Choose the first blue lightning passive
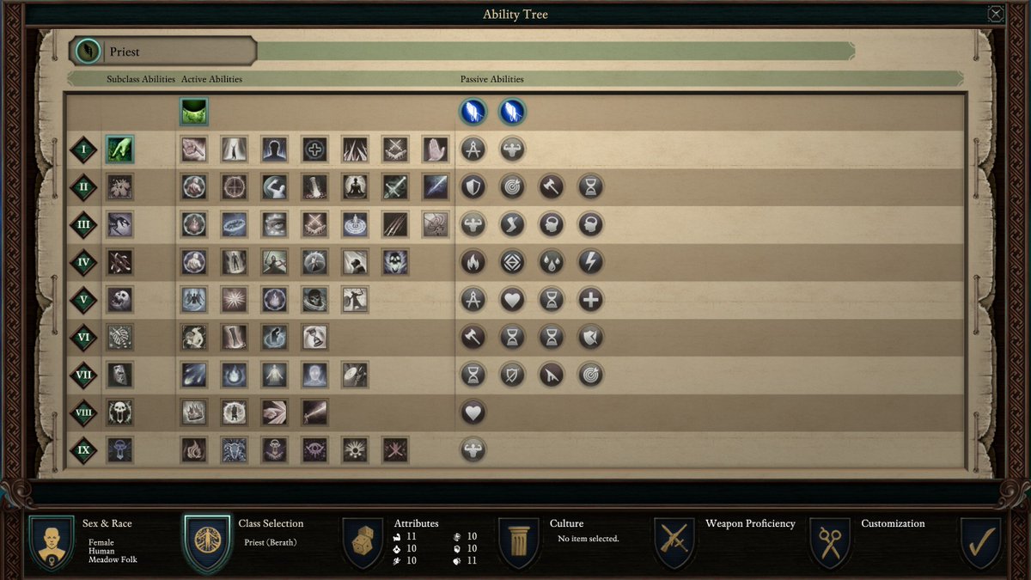The width and height of the screenshot is (1031, 580). 473,112
